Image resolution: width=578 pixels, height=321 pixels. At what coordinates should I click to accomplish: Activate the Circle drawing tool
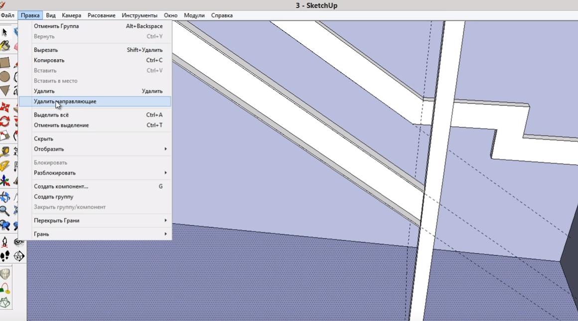5,77
